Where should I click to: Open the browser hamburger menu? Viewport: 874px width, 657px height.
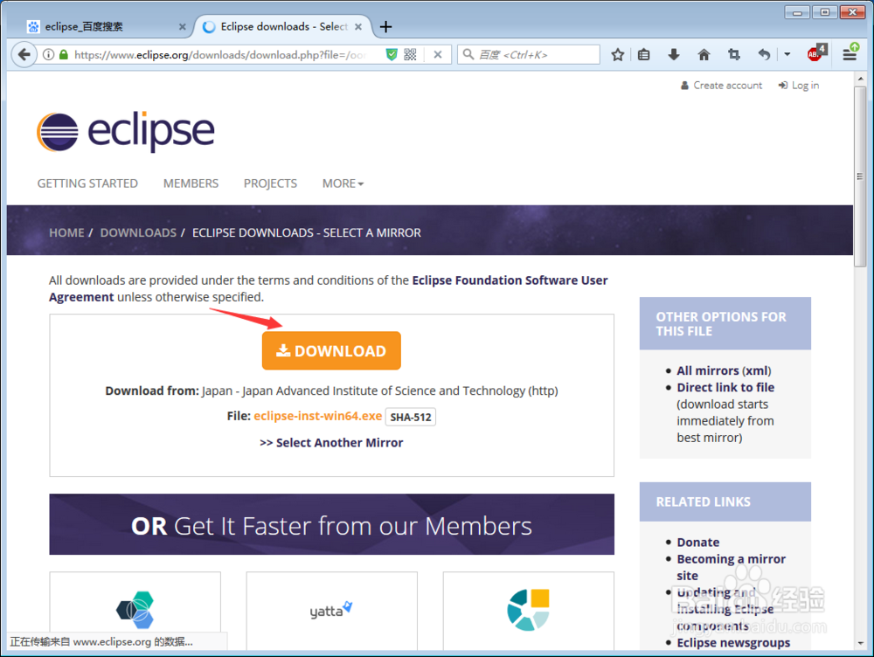coord(850,53)
